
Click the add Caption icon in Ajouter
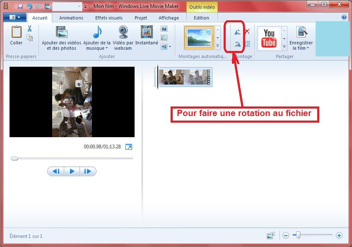pos(164,38)
